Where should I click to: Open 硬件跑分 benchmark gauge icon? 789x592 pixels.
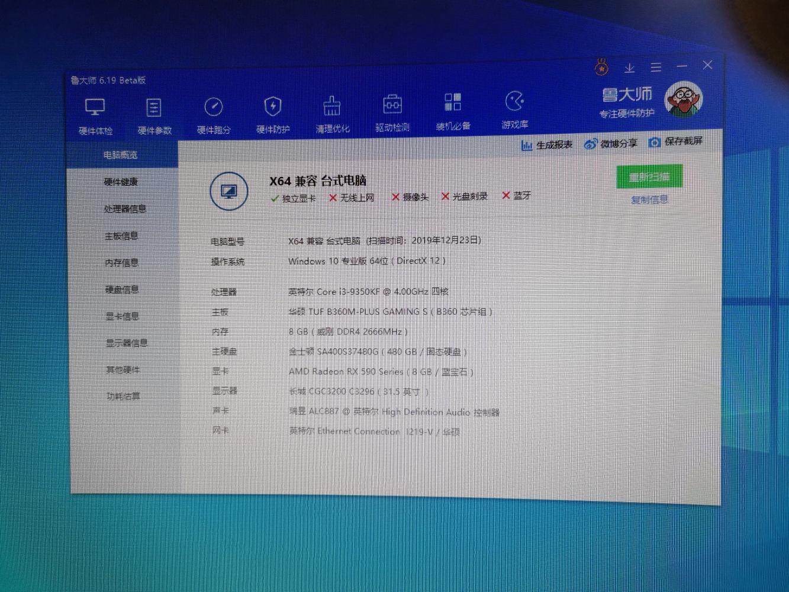coord(214,115)
